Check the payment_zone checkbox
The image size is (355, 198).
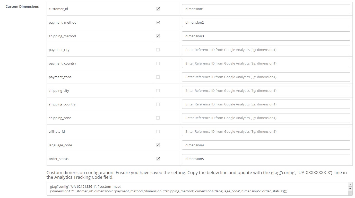158,77
